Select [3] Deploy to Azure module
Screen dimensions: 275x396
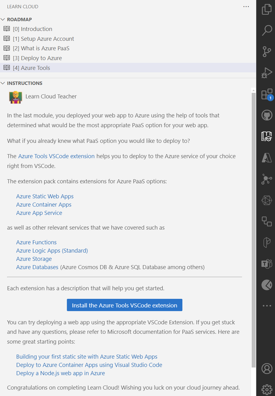coord(128,58)
